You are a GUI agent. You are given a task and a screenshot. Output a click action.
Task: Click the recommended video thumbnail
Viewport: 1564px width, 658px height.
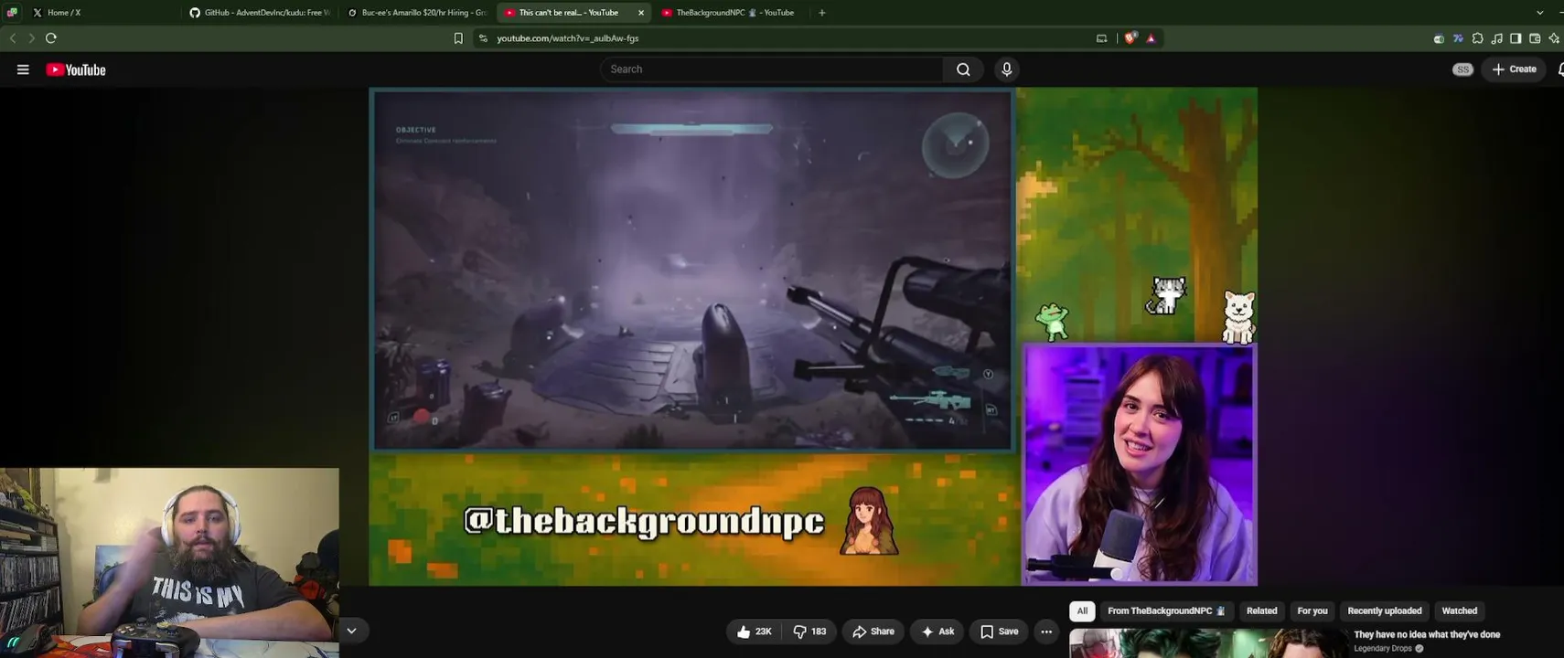pyautogui.click(x=1207, y=643)
